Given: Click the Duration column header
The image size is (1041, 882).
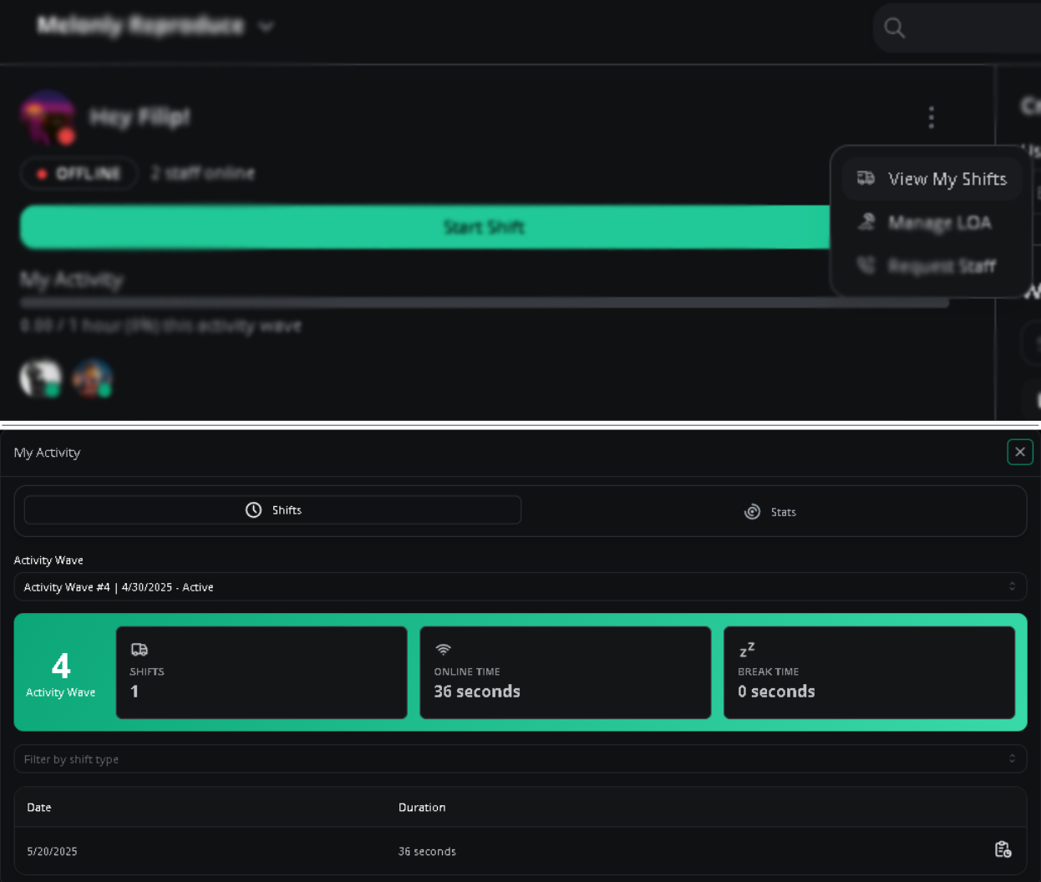Looking at the screenshot, I should (x=422, y=808).
